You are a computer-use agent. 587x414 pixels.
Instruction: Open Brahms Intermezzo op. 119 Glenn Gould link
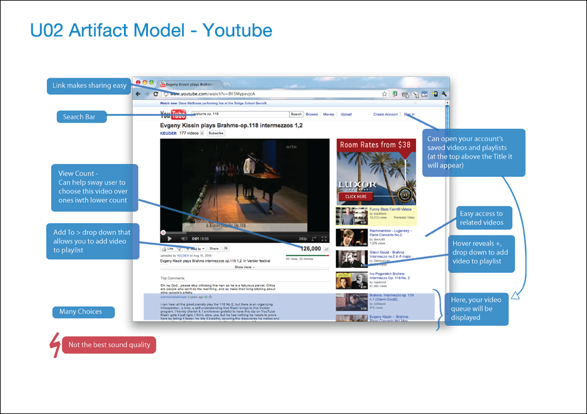click(x=392, y=298)
